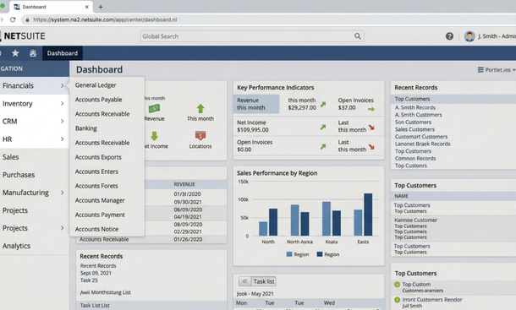Expand the Inventory menu chevron
Viewport: 516px width, 310px height.
pyautogui.click(x=63, y=104)
